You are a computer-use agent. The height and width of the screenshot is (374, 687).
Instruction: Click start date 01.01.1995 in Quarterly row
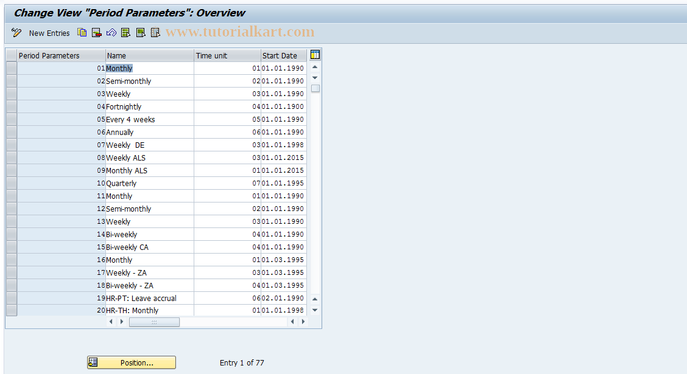[x=283, y=183]
